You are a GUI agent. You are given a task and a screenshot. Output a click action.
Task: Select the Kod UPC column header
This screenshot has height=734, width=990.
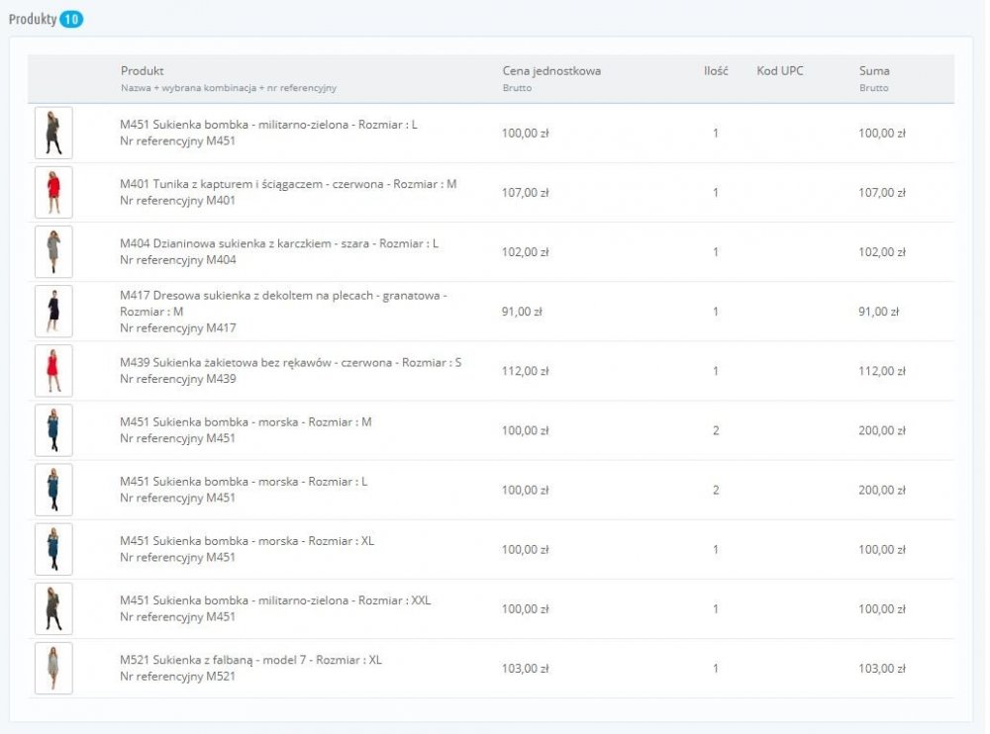780,70
